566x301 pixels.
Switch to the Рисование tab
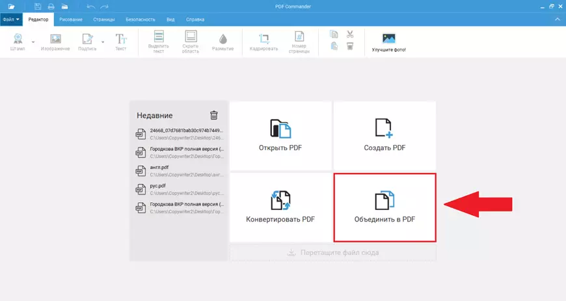[x=71, y=20]
